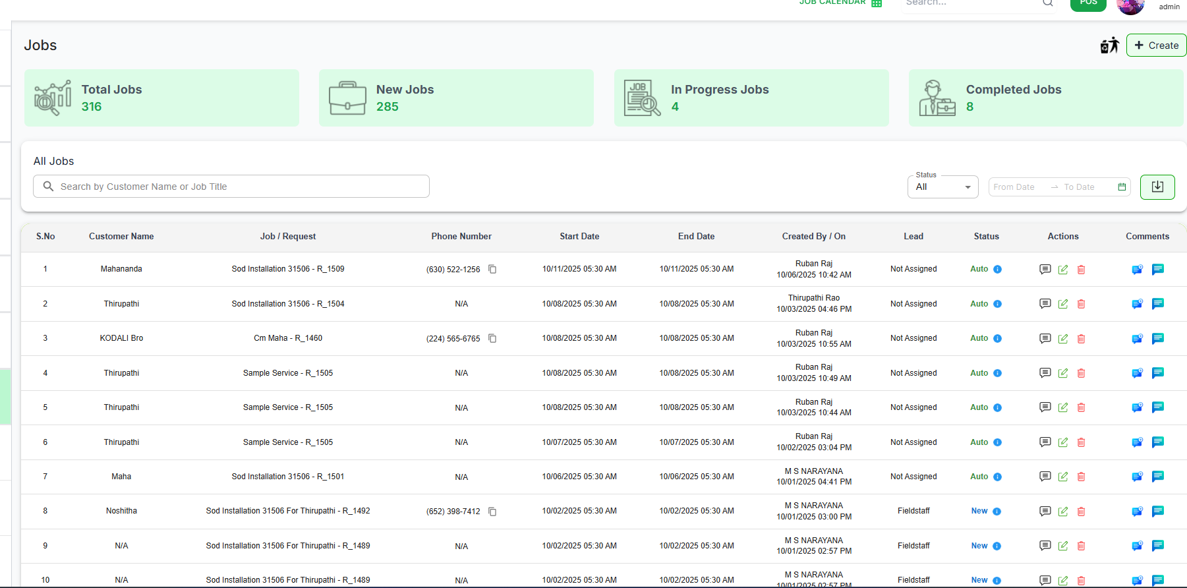Click Fieldstaff lead in Noshitha row

(913, 511)
